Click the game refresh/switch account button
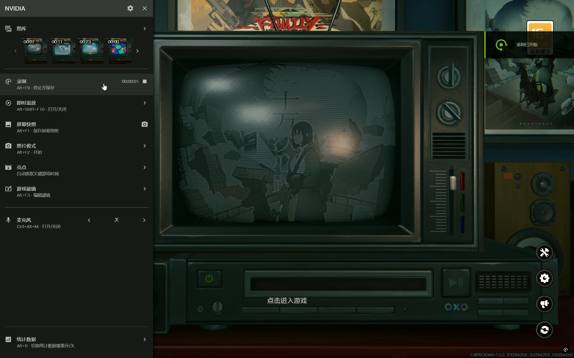This screenshot has height=358, width=574. coord(544,330)
